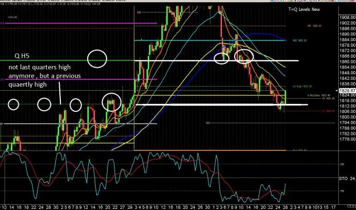Click the 1806.00 price axis label
This screenshot has height=210, width=356.
point(347,111)
